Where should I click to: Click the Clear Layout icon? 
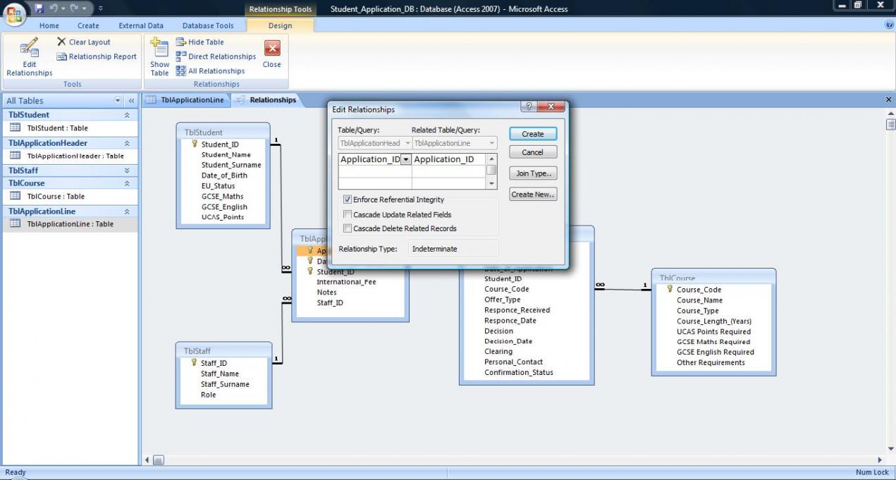(x=61, y=42)
